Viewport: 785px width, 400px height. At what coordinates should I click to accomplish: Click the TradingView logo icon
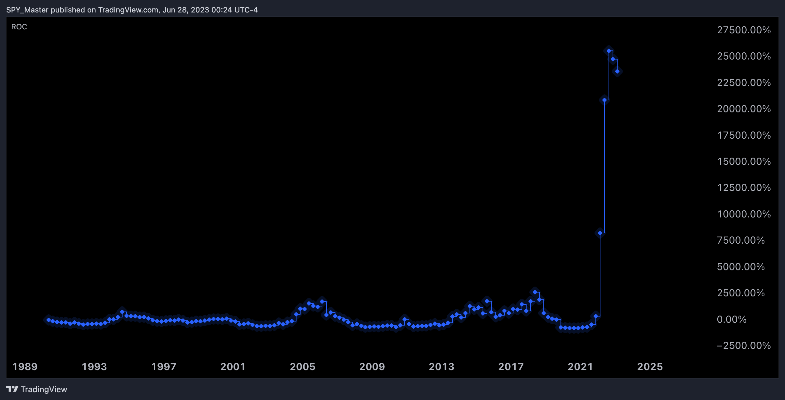(12, 389)
